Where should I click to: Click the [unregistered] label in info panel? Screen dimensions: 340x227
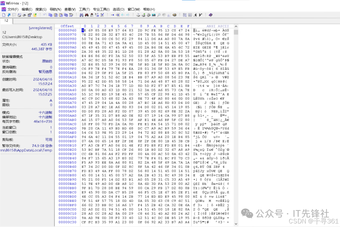[x=40, y=28]
